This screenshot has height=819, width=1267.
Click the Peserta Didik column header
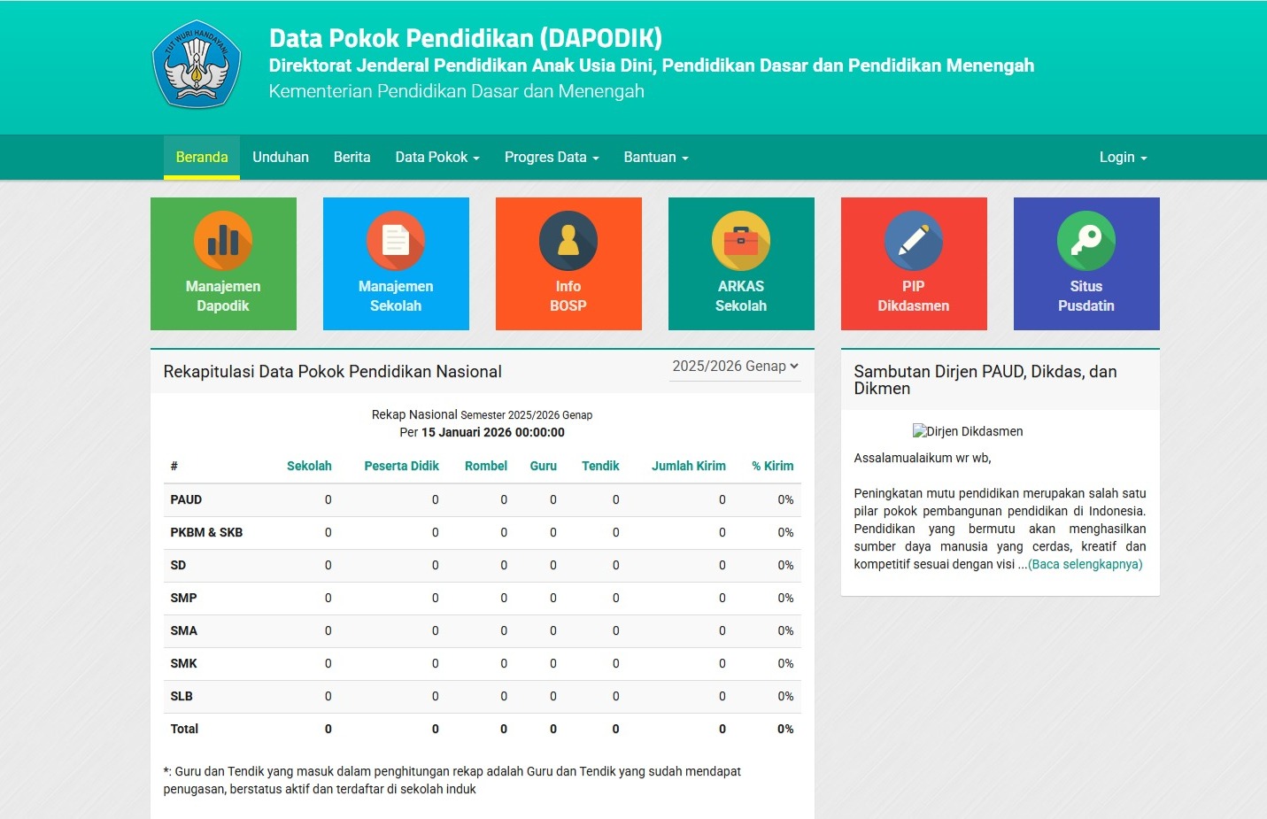click(401, 467)
